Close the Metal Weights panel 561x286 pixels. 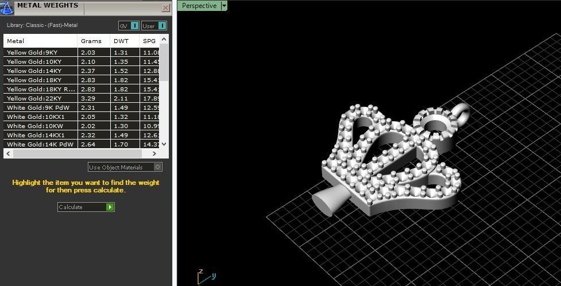coord(165,8)
